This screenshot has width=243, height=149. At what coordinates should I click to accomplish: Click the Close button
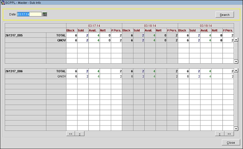(x=231, y=142)
